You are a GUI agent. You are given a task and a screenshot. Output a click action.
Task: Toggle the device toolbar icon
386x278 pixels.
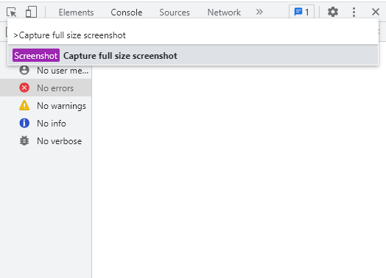click(31, 12)
